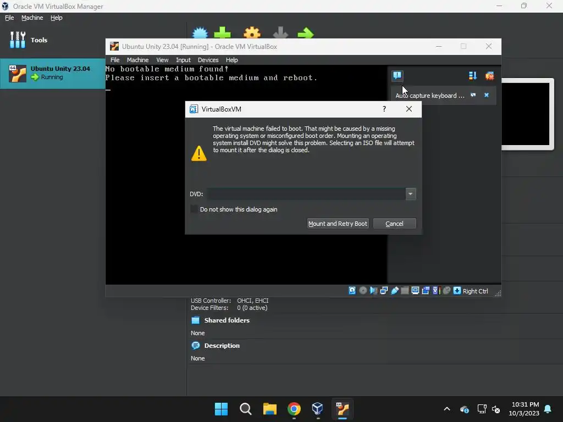Screen dimensions: 563x422
Task: Click the Mount and Retry Boot button
Action: 338,224
